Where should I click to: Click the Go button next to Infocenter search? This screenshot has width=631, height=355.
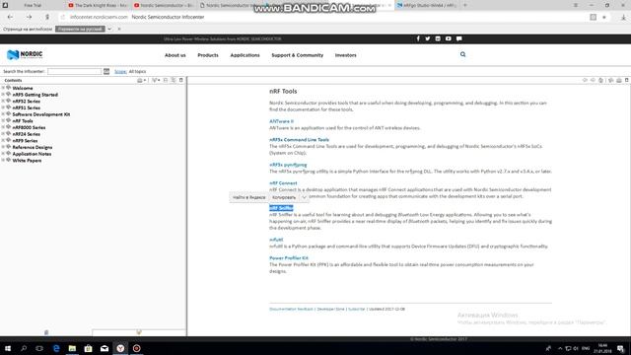[x=106, y=71]
